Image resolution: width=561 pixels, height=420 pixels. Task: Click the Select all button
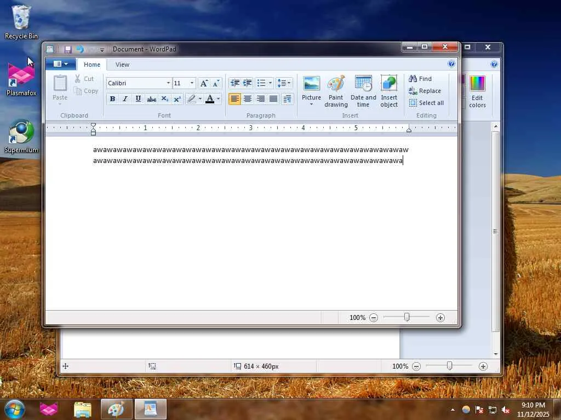click(426, 103)
